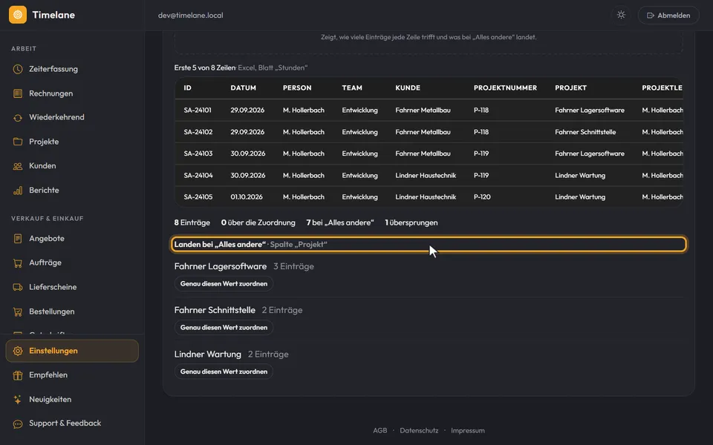Click the Datum column header
Image resolution: width=713 pixels, height=445 pixels.
[244, 88]
